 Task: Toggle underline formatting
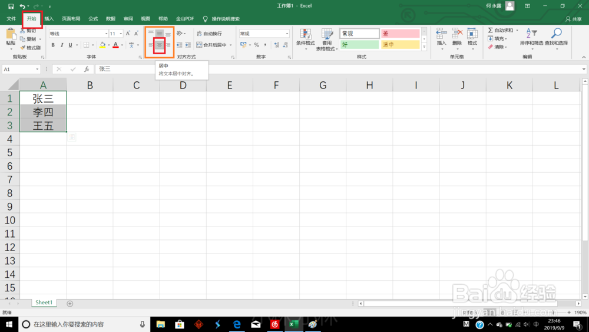tap(70, 45)
